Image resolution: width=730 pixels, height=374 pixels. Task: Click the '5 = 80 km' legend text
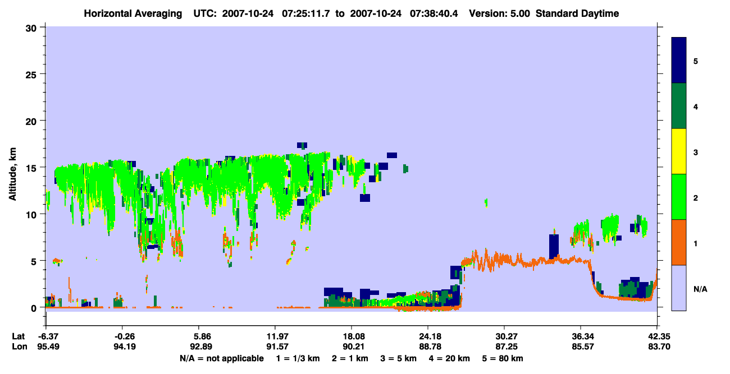click(503, 358)
